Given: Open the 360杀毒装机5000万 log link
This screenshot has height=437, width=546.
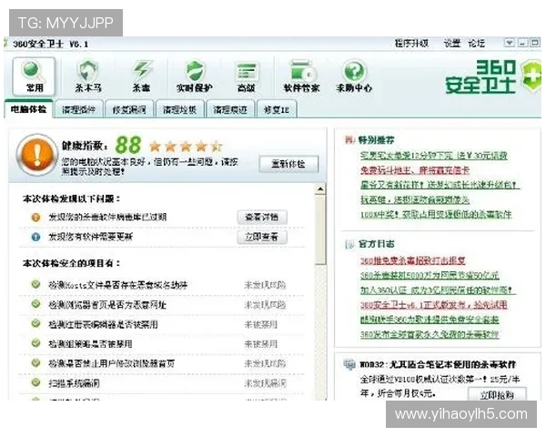Looking at the screenshot, I should coord(430,275).
